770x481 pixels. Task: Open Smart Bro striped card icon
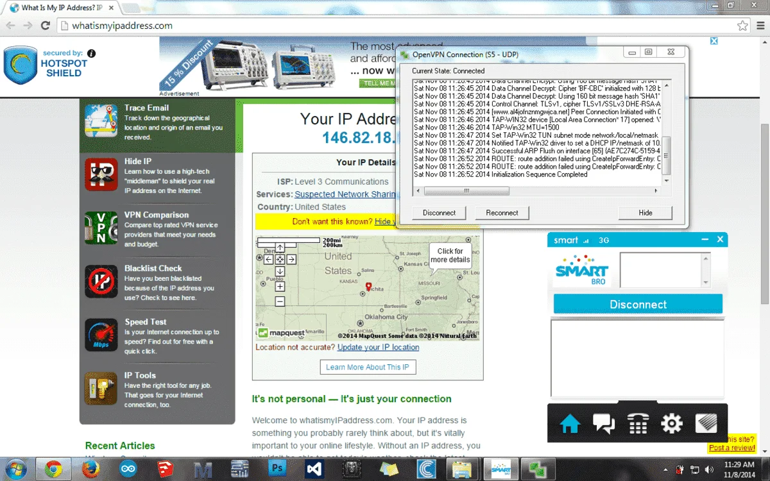706,423
